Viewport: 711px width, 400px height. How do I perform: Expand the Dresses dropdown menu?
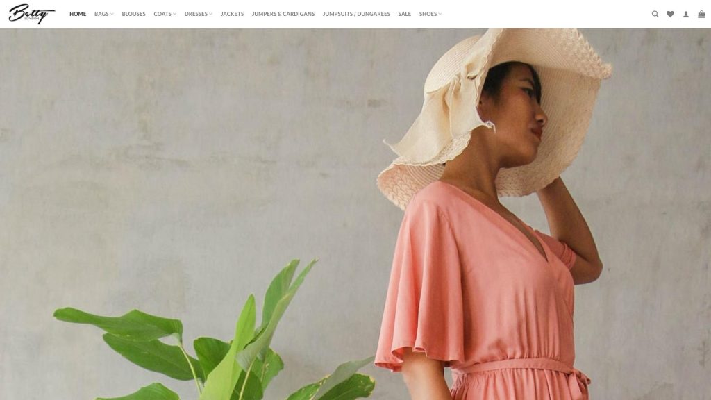tap(198, 14)
